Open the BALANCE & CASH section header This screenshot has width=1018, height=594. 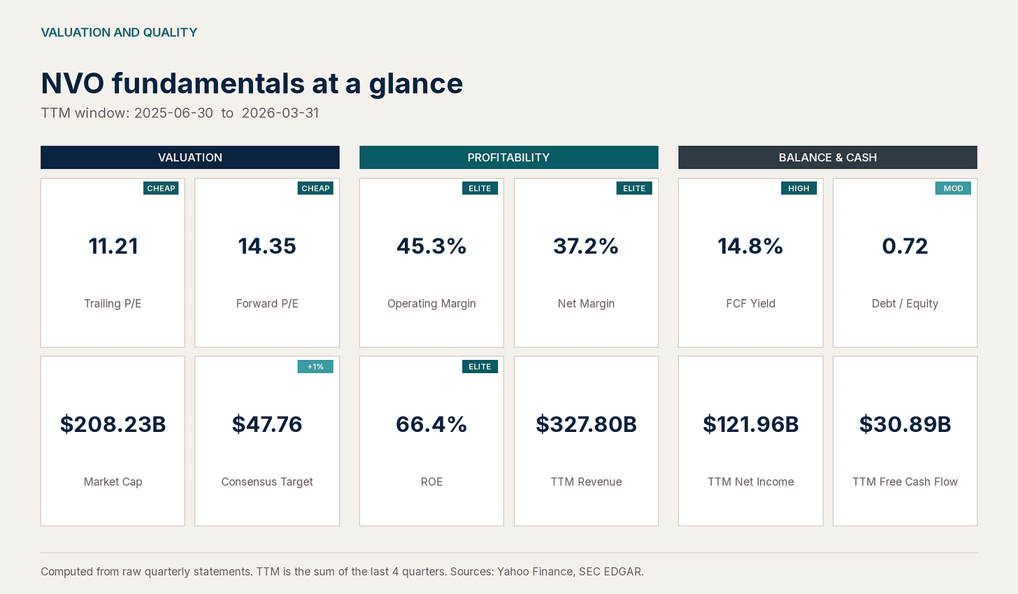click(x=828, y=157)
